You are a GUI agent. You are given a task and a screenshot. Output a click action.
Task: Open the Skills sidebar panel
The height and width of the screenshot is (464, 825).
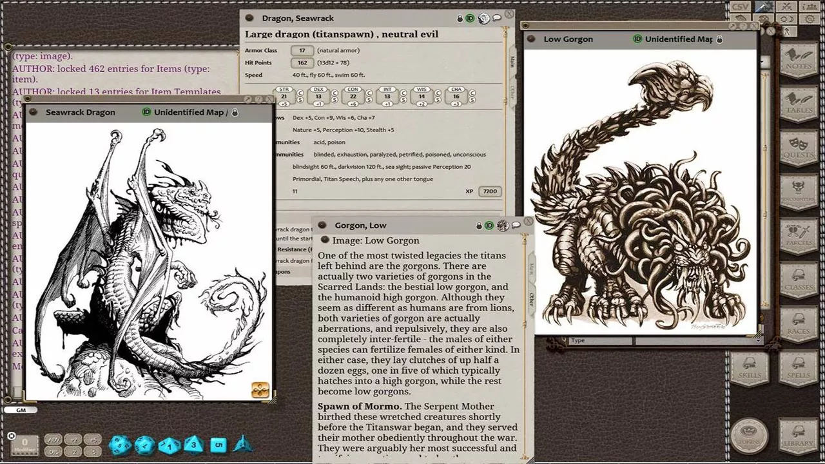coord(749,369)
